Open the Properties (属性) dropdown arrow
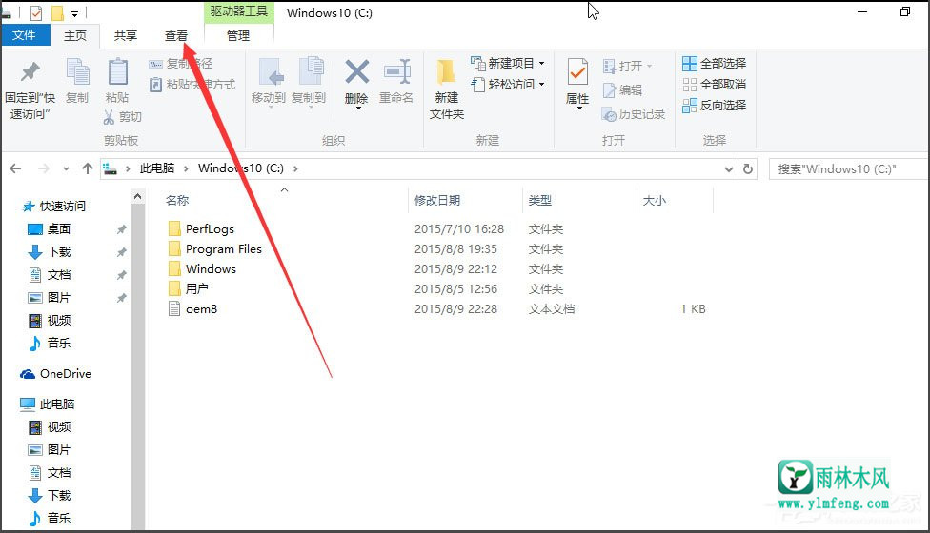 coord(579,109)
